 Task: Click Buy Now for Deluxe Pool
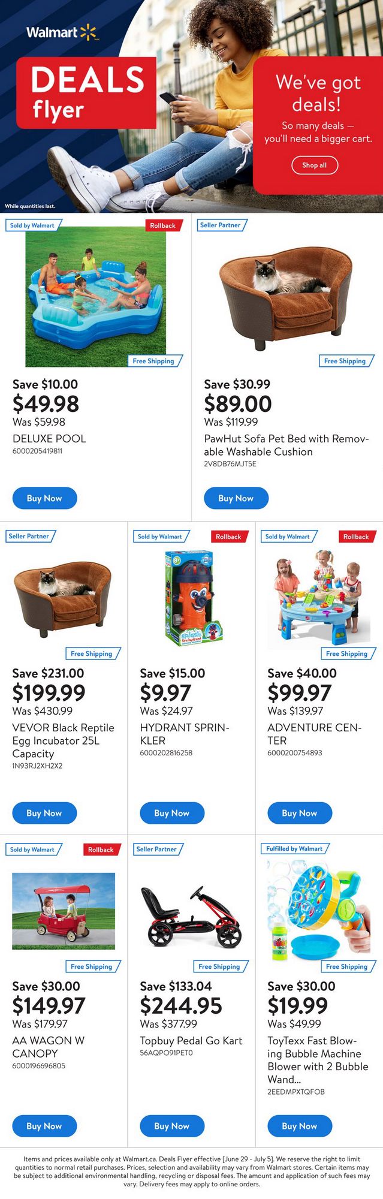[45, 498]
